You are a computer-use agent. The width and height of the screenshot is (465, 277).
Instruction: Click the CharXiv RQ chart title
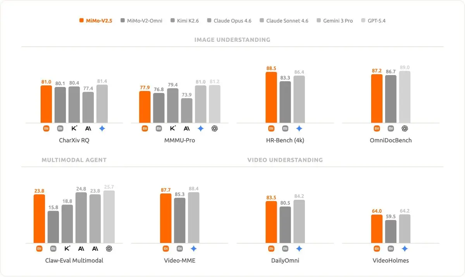74,140
